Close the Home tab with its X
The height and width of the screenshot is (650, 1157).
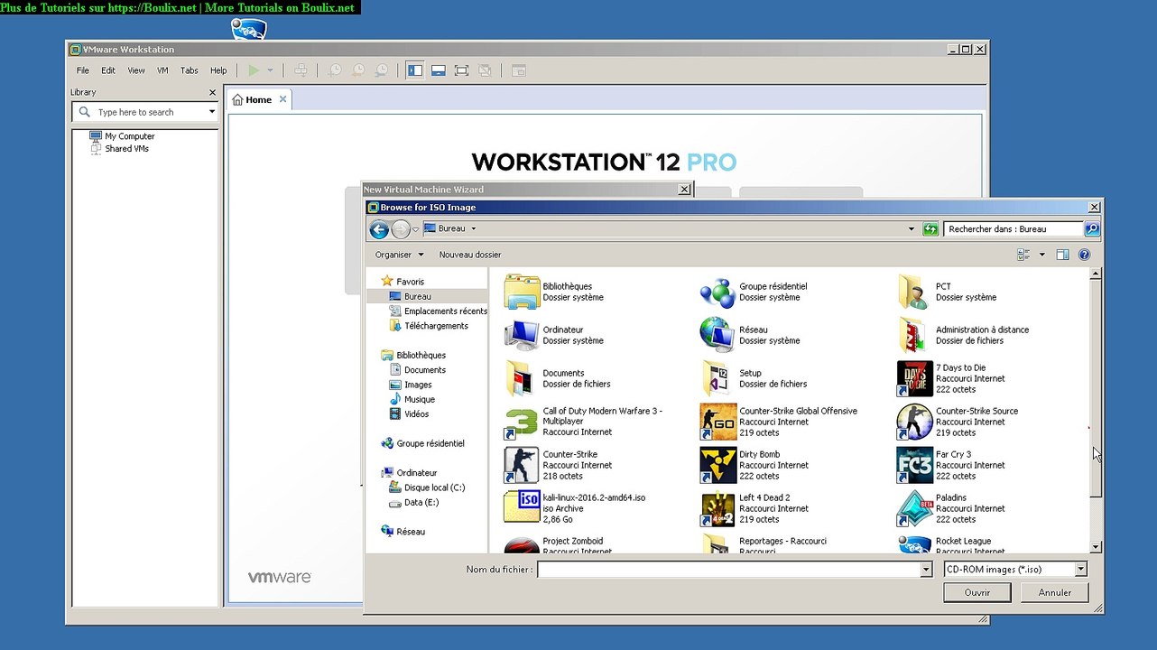pos(282,99)
